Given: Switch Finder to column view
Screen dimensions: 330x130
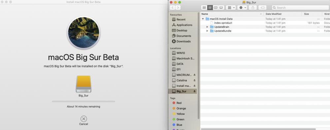Looking at the screenshot, I should (x=215, y=8).
